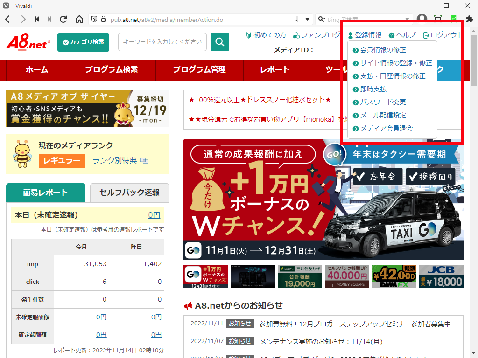
Task: Click the ログアウト link
Action: [x=446, y=35]
